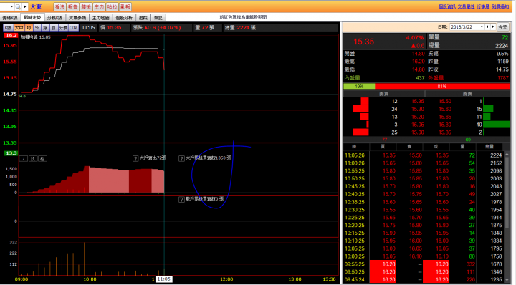Switch to the 即時走勢 tab
Viewport: 516px width, 285px height.
[32, 17]
